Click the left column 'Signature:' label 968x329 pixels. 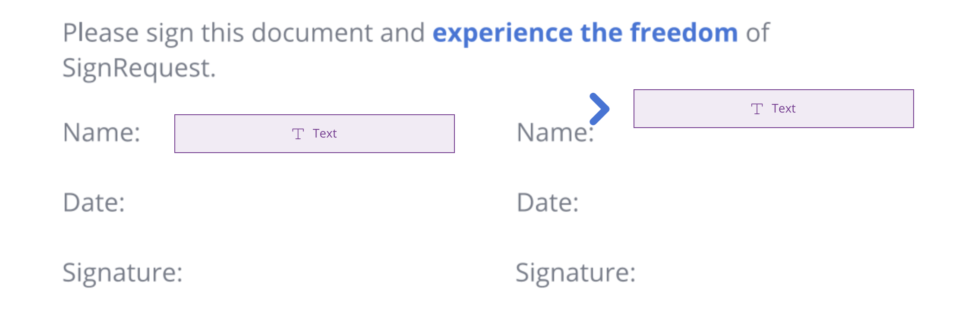click(123, 273)
